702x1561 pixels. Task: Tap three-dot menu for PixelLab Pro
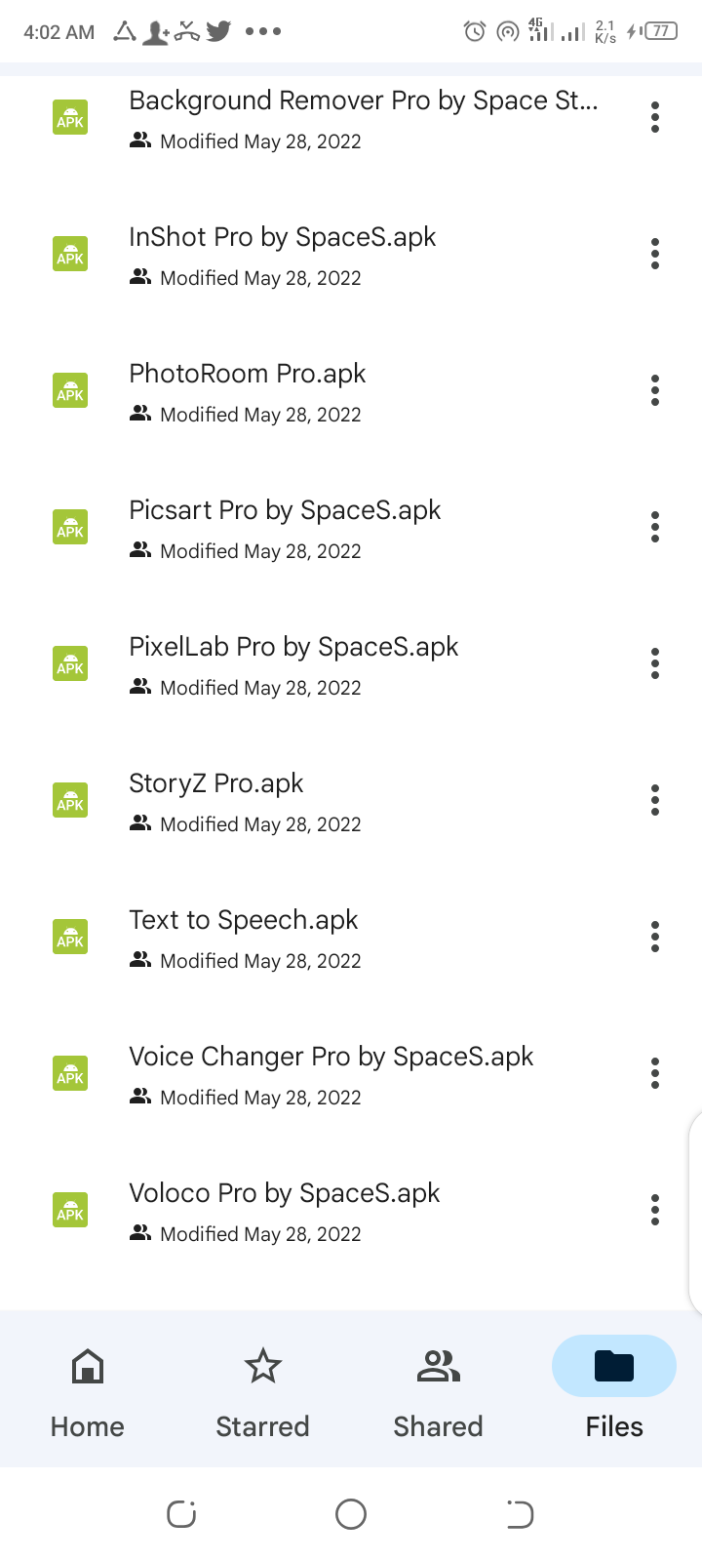pos(655,663)
